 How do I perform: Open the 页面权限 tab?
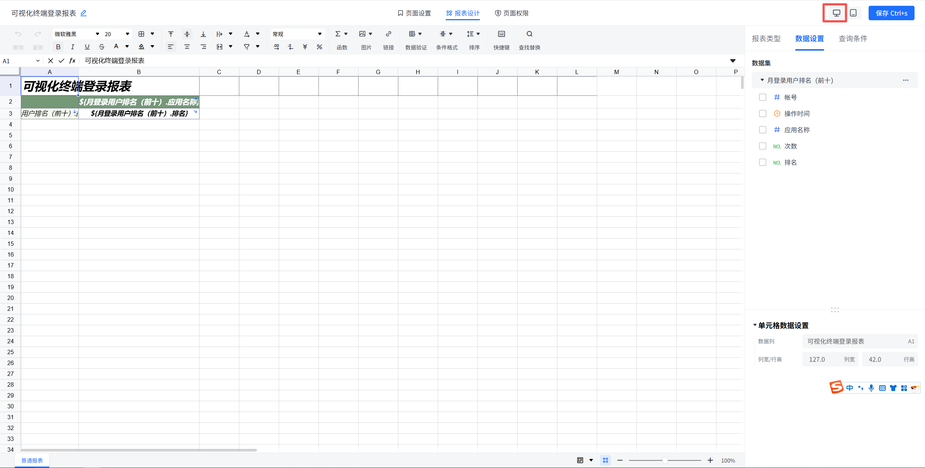[x=511, y=13]
